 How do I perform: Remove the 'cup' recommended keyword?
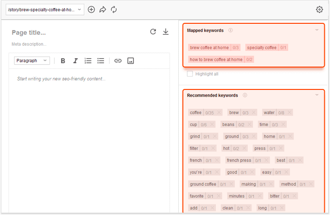tap(212, 125)
